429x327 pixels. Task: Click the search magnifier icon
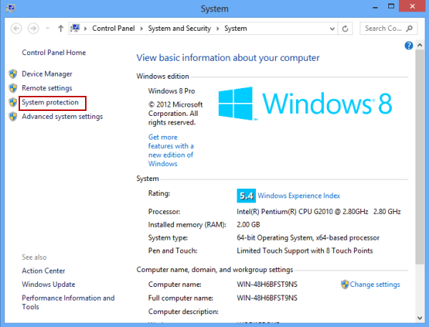point(410,28)
